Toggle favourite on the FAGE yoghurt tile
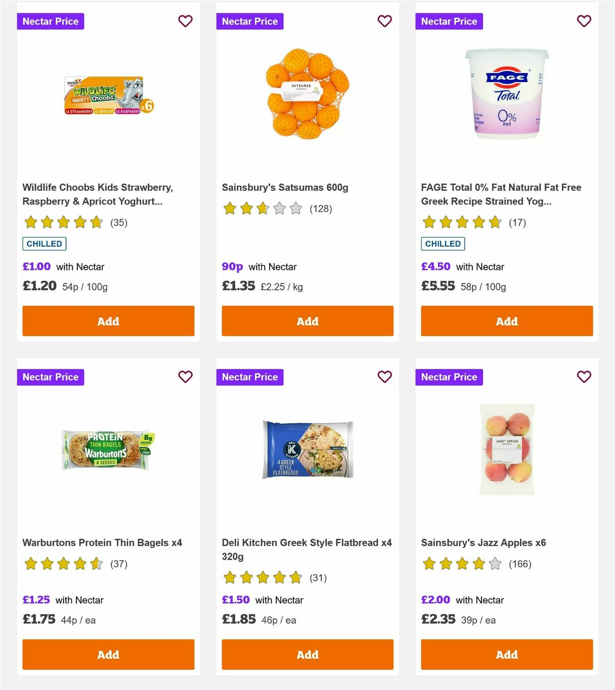 (x=584, y=21)
